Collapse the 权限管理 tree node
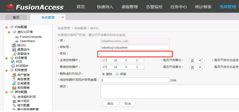The image size is (239, 112). pos(6,70)
